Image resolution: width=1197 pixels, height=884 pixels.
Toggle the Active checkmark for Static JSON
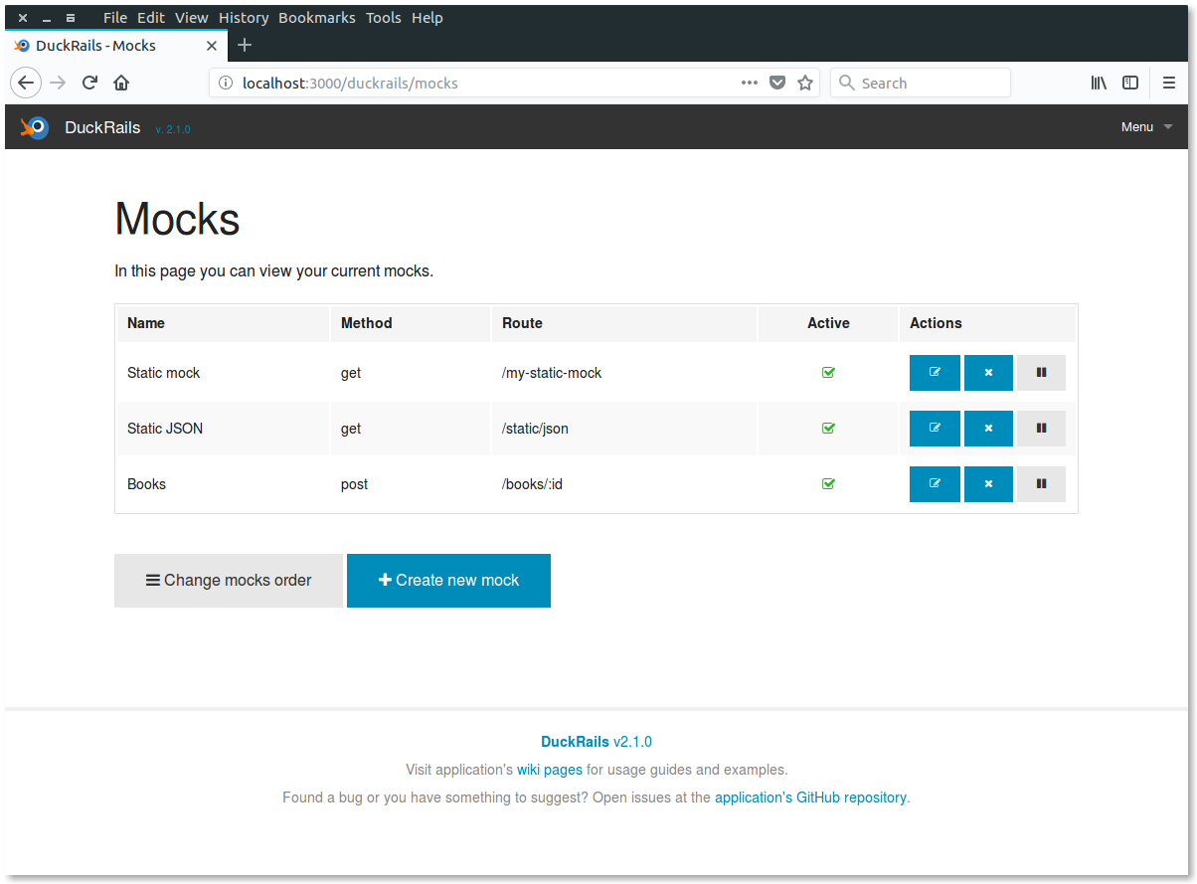pos(828,429)
